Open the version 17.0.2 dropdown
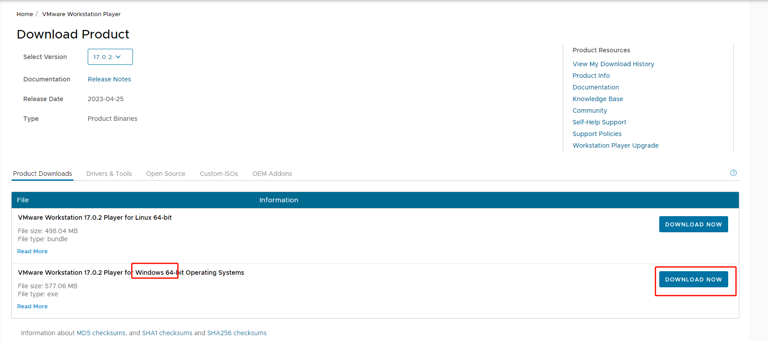Viewport: 768px width, 341px height. point(110,57)
